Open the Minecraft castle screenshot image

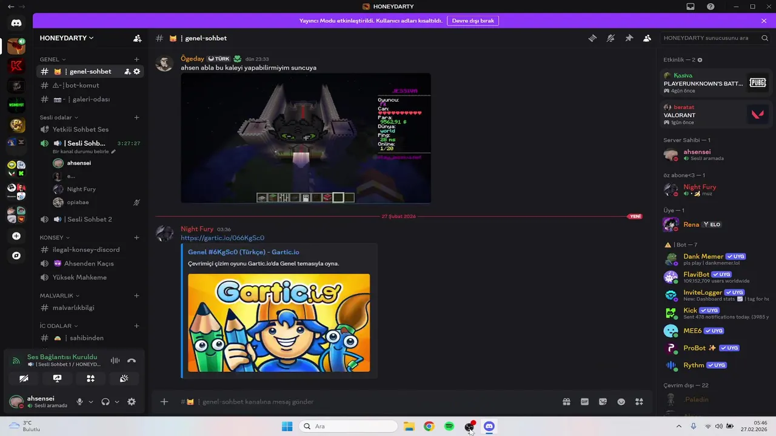click(x=306, y=139)
